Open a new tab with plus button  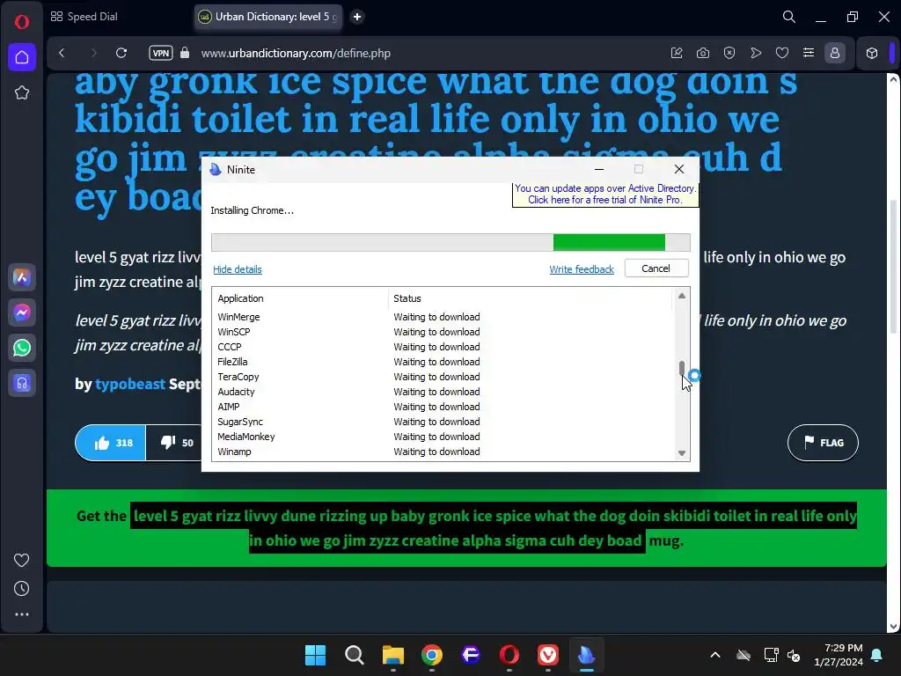[x=357, y=17]
